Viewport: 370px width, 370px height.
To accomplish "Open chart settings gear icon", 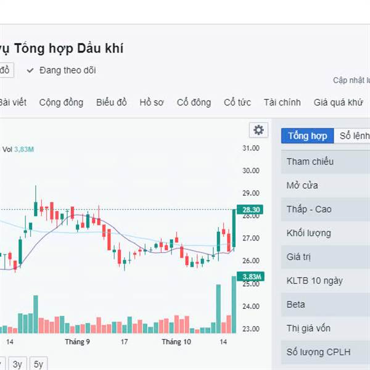I will pyautogui.click(x=258, y=130).
